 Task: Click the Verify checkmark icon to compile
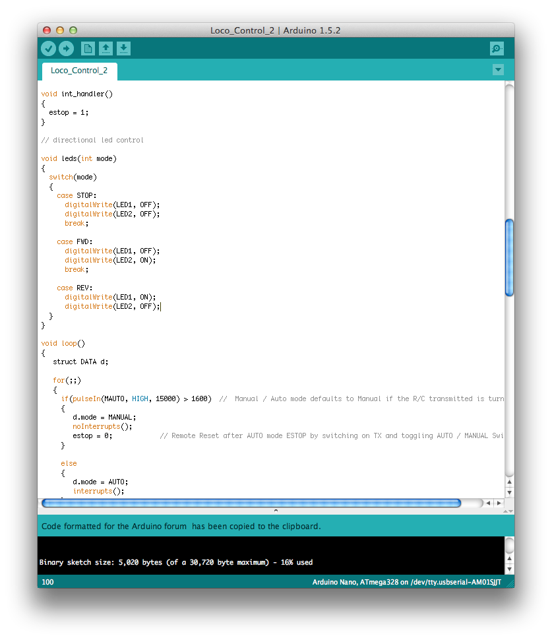pyautogui.click(x=49, y=48)
